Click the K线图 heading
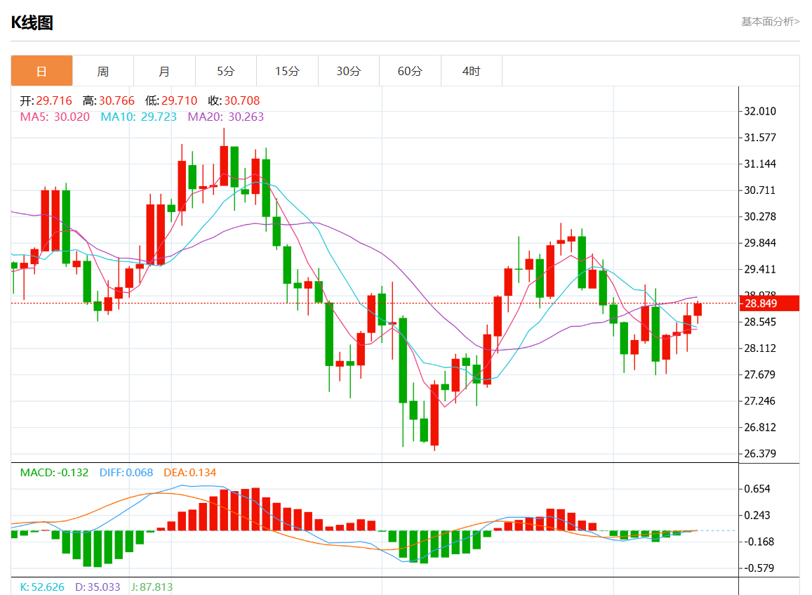This screenshot has height=595, width=812. (x=32, y=22)
